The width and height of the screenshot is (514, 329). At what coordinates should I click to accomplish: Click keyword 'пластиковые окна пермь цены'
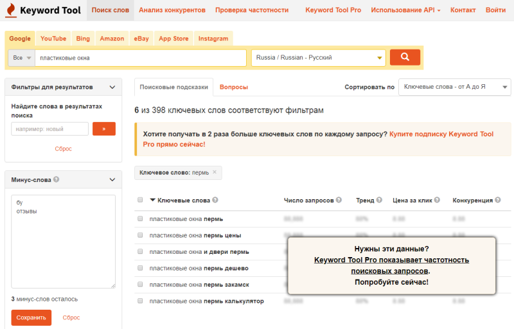(x=195, y=235)
